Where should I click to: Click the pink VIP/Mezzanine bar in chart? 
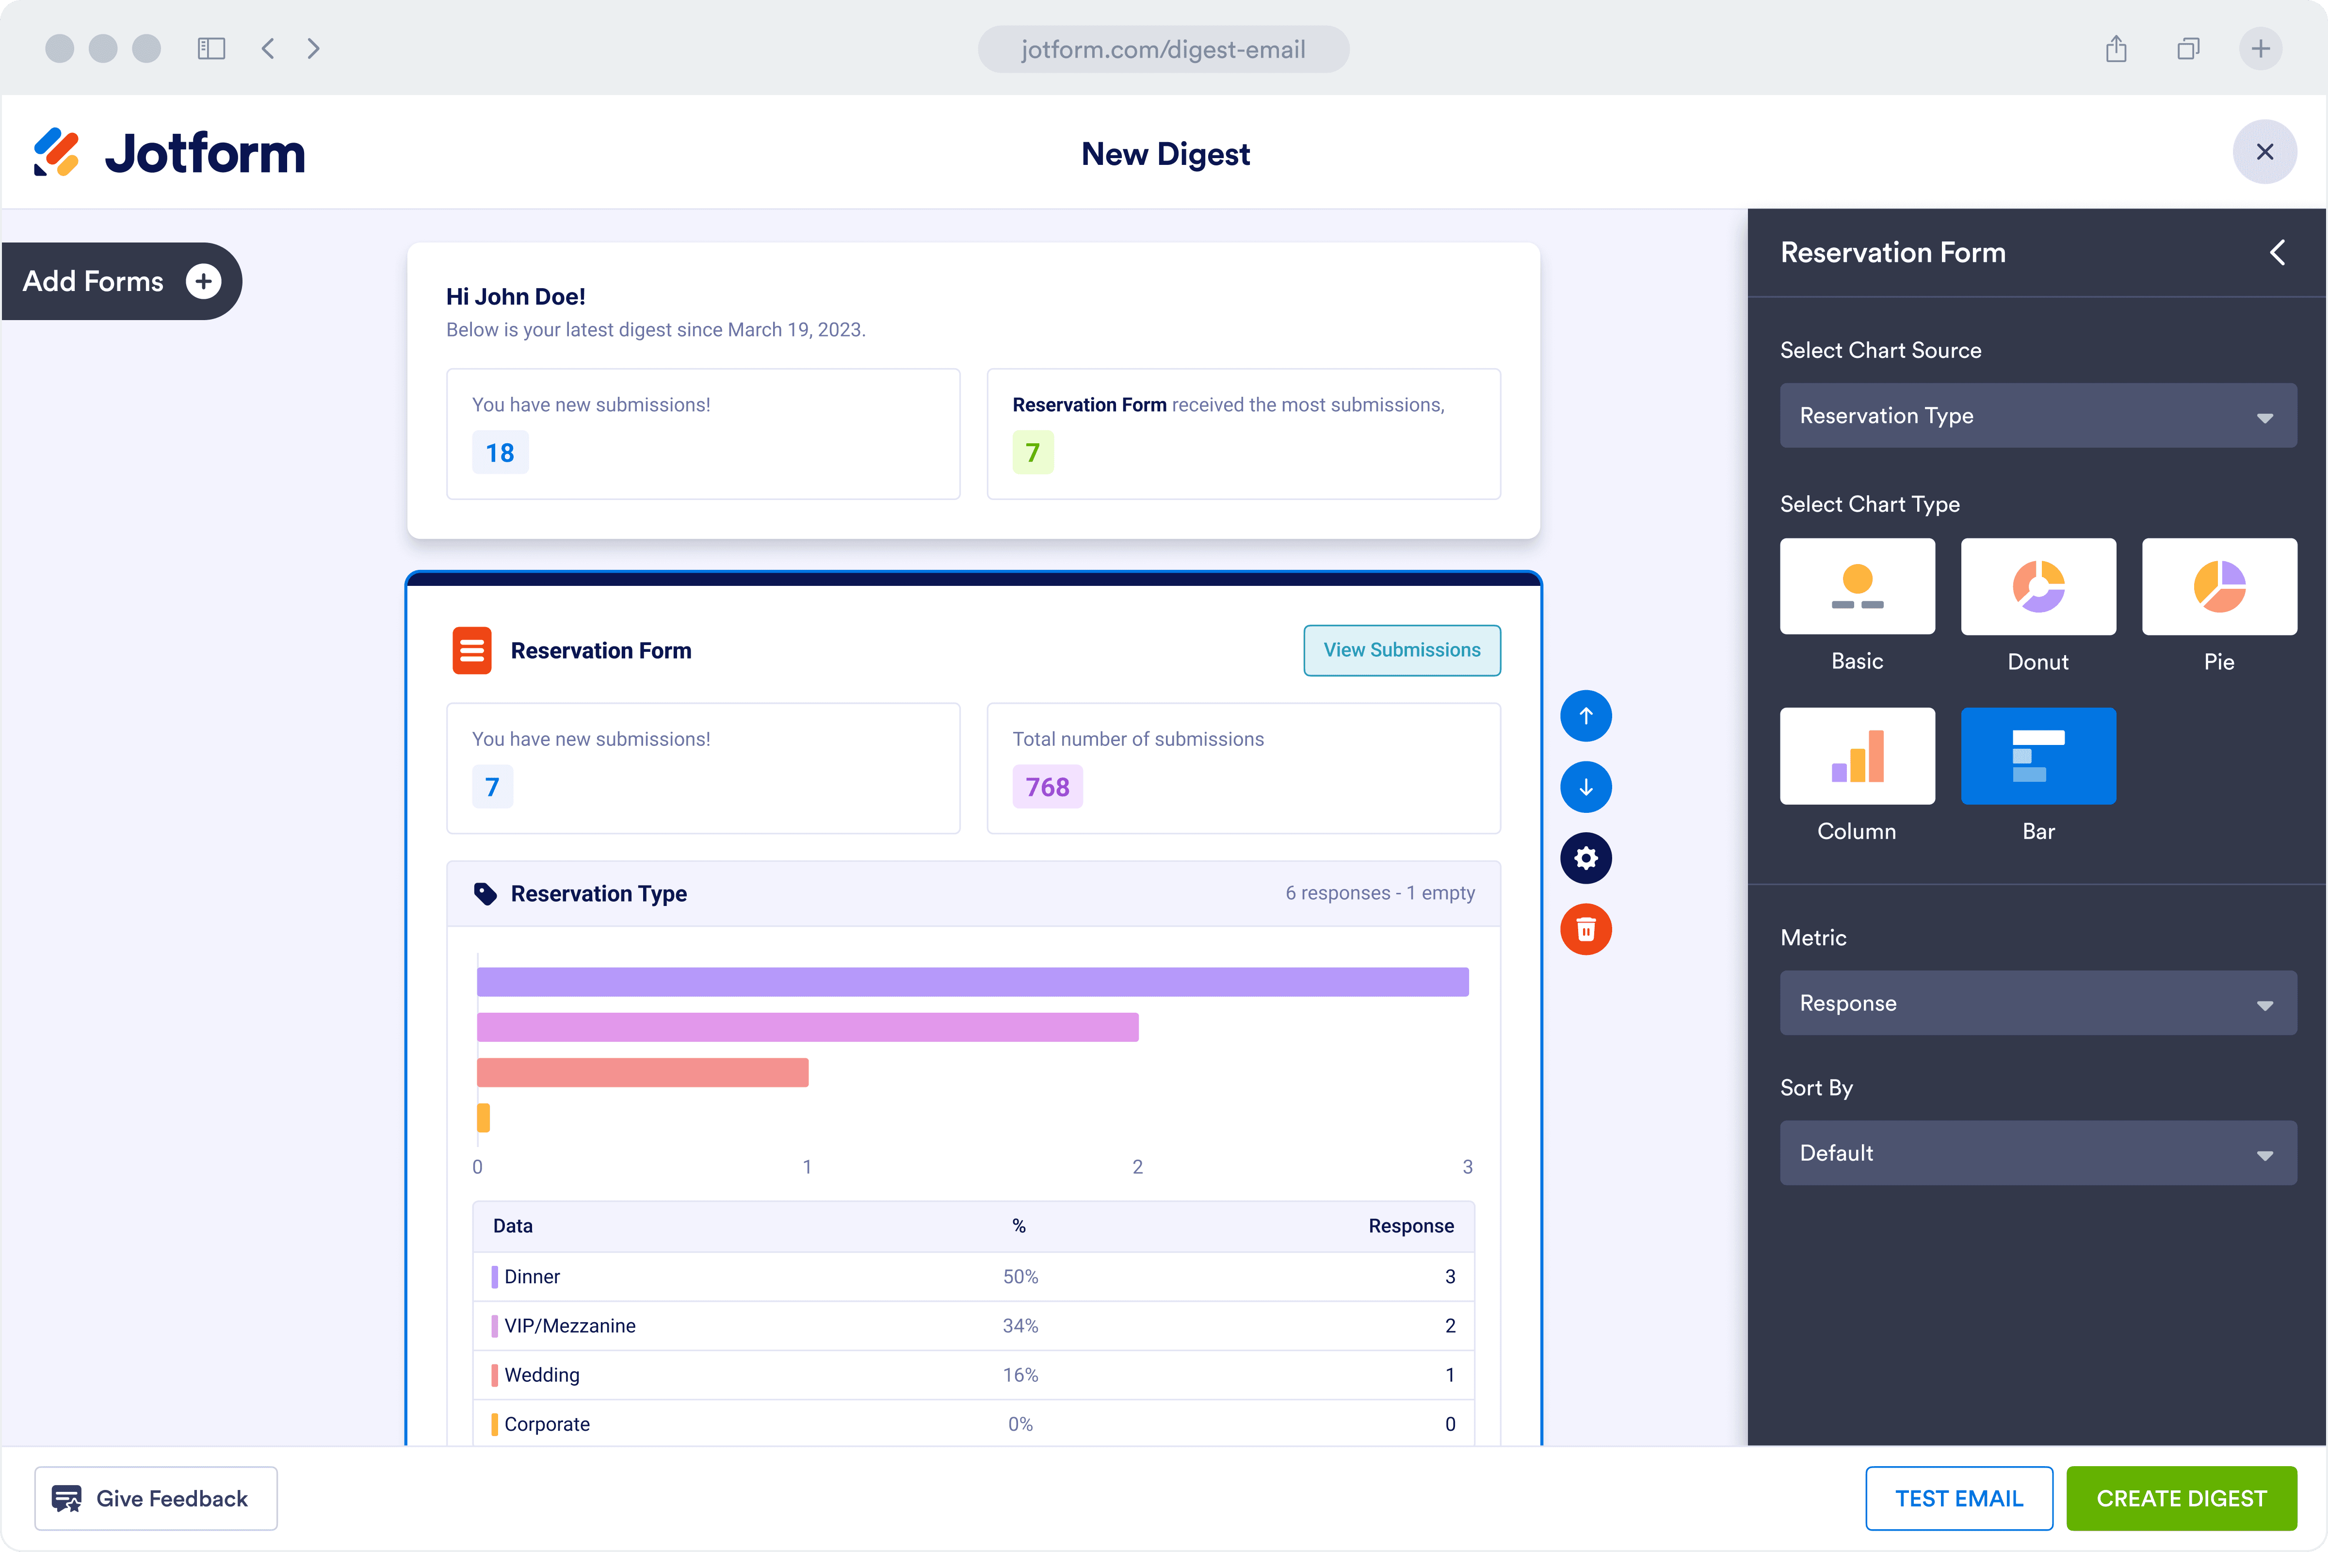point(808,1027)
